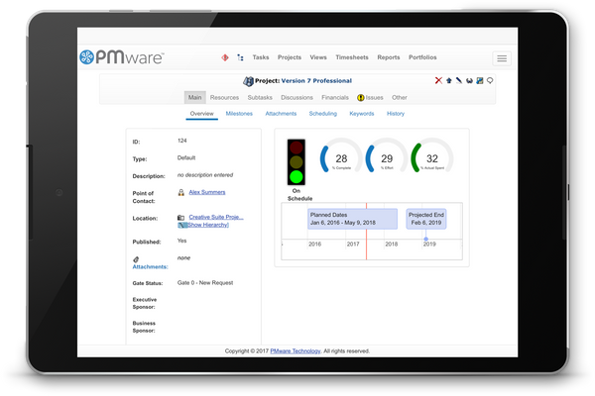Click the binoculars watch icon

coord(469,80)
